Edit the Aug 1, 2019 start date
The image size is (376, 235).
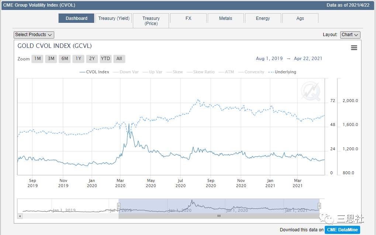269,59
